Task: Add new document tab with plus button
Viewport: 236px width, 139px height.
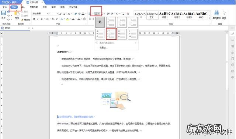Action: pos(33,28)
